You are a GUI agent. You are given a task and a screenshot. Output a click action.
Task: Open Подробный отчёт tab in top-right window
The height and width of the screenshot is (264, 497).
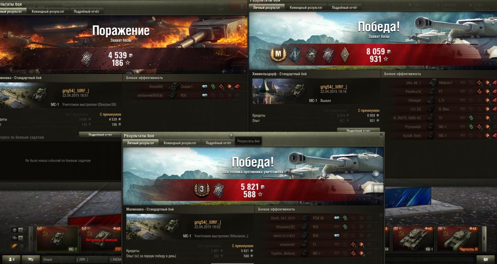[345, 7]
